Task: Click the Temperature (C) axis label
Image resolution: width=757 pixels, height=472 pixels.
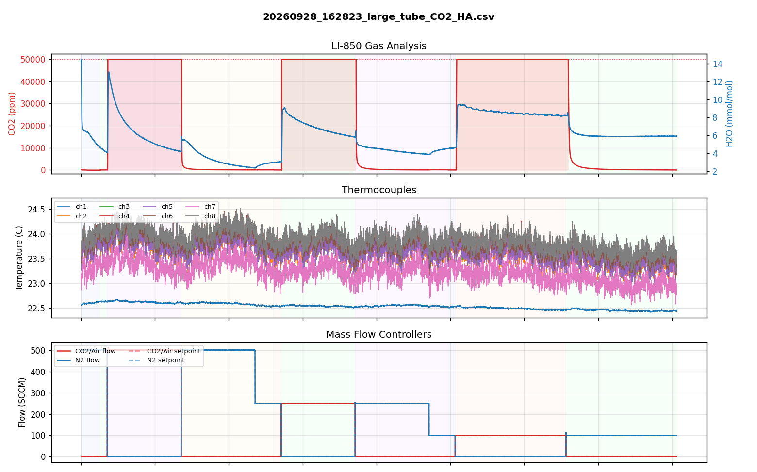Action: [x=19, y=258]
